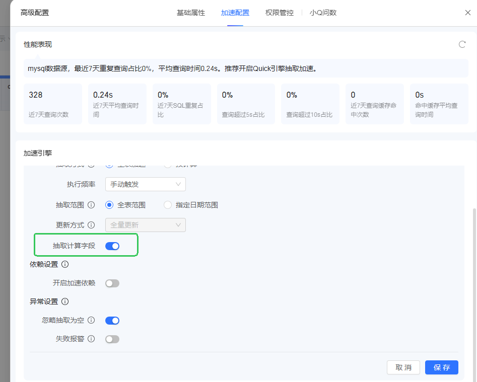Open the 更新方式 dropdown showing 全量更新
Viewport: 477px width, 382px height.
tap(145, 225)
